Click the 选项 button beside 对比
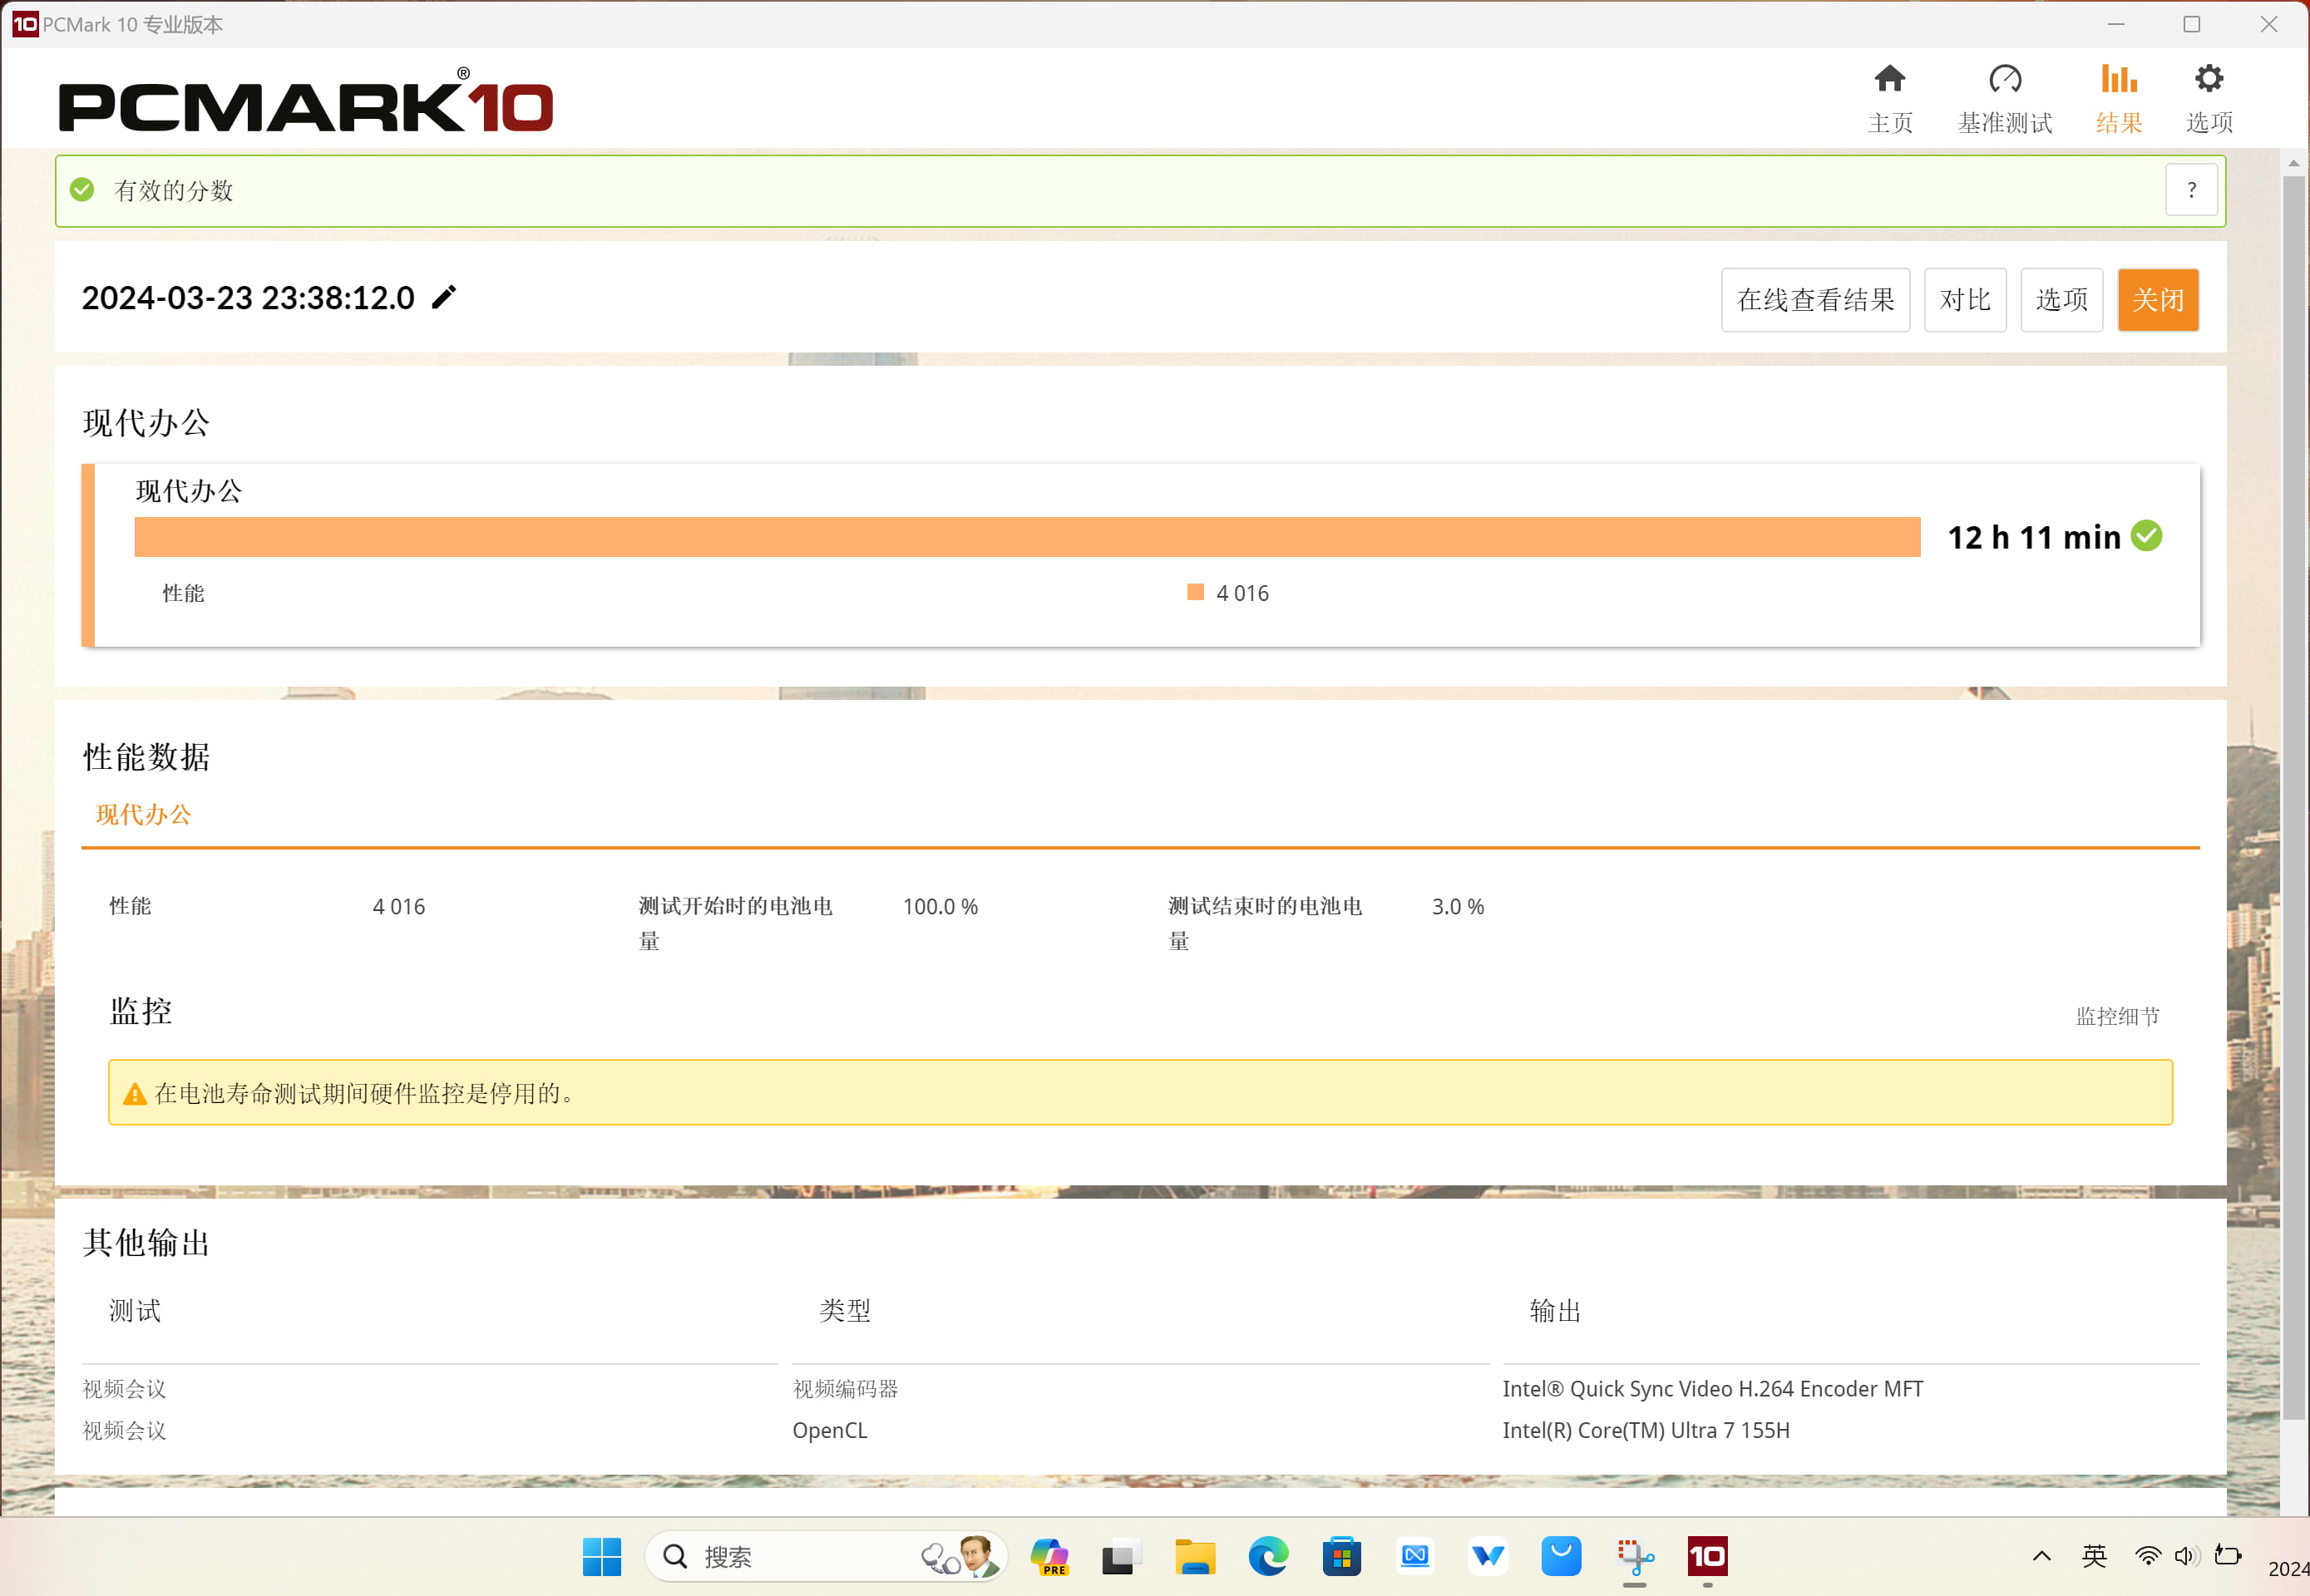Viewport: 2310px width, 1596px height. (2061, 299)
